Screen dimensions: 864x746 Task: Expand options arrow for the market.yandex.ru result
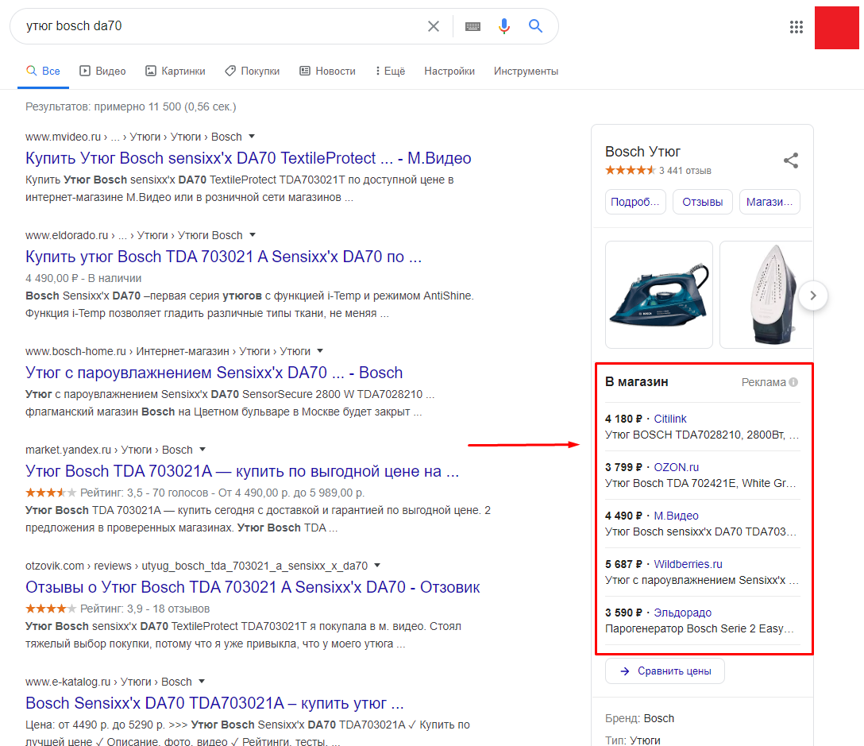202,450
